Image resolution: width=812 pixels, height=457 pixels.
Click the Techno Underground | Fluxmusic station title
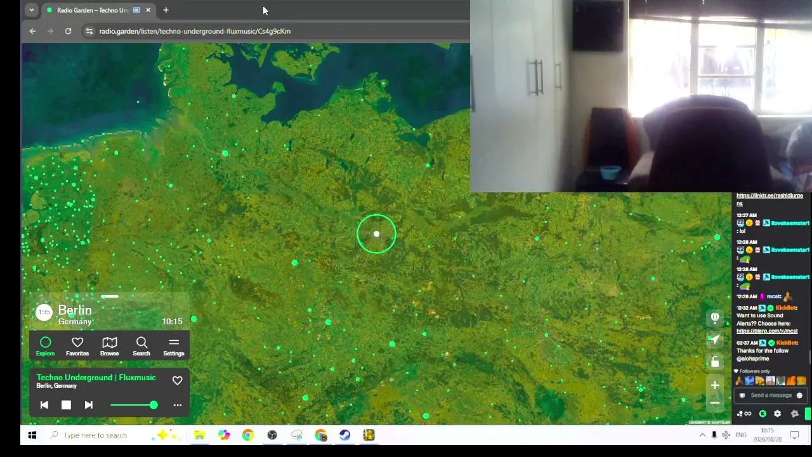tap(96, 378)
